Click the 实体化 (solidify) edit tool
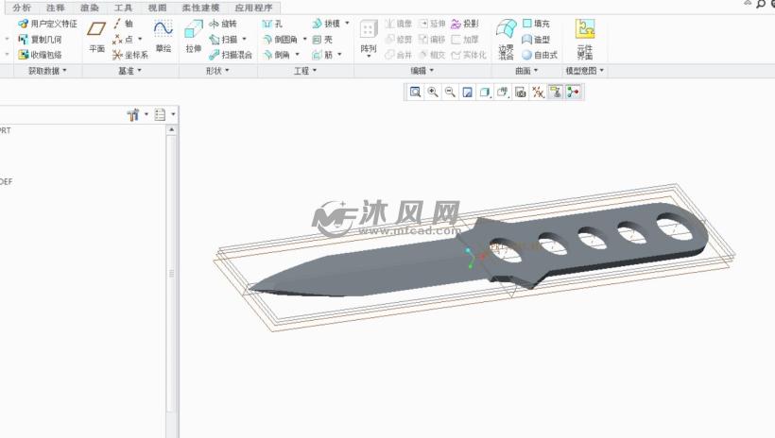This screenshot has width=775, height=438. (469, 55)
